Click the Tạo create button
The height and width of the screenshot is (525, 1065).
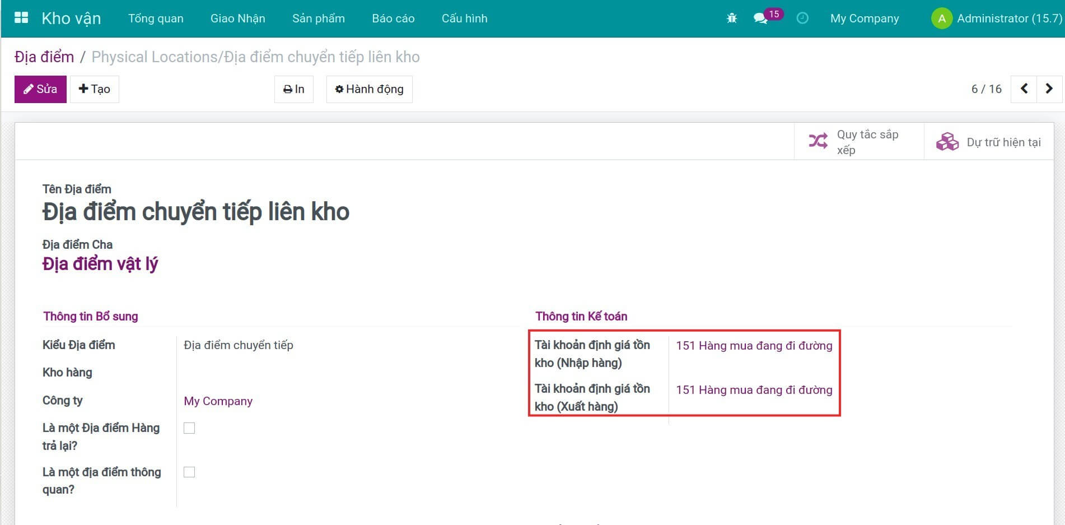(94, 89)
